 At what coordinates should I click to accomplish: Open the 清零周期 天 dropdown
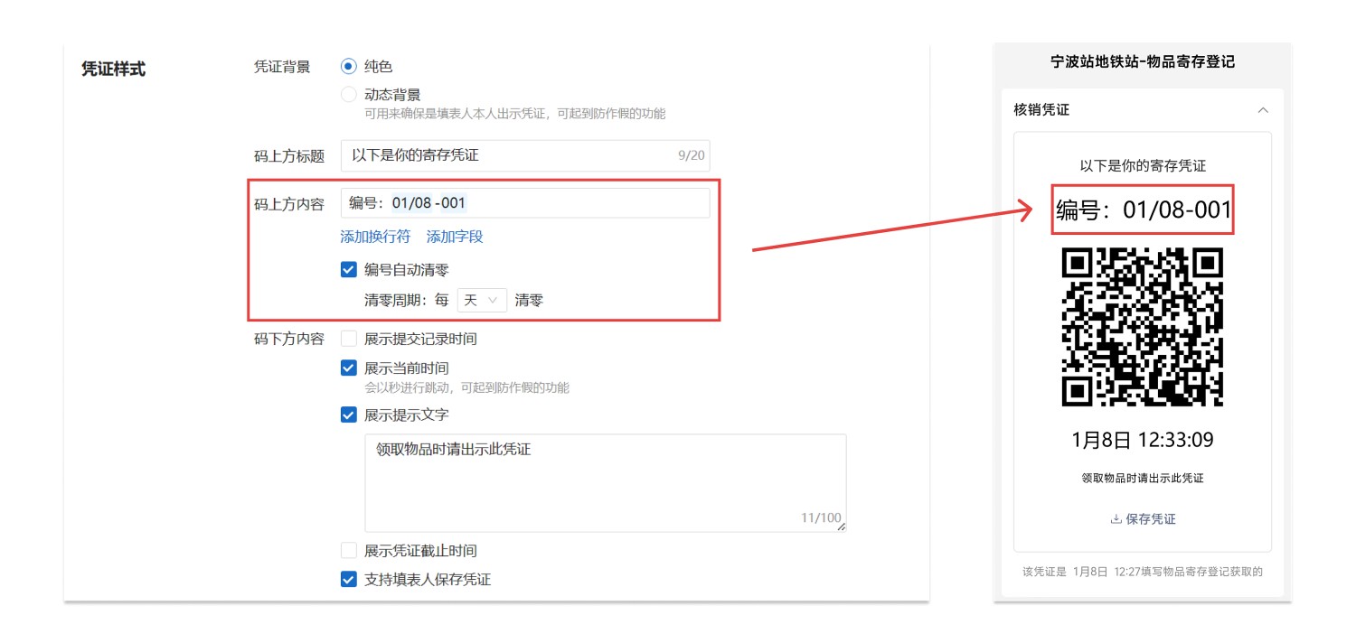click(x=482, y=301)
